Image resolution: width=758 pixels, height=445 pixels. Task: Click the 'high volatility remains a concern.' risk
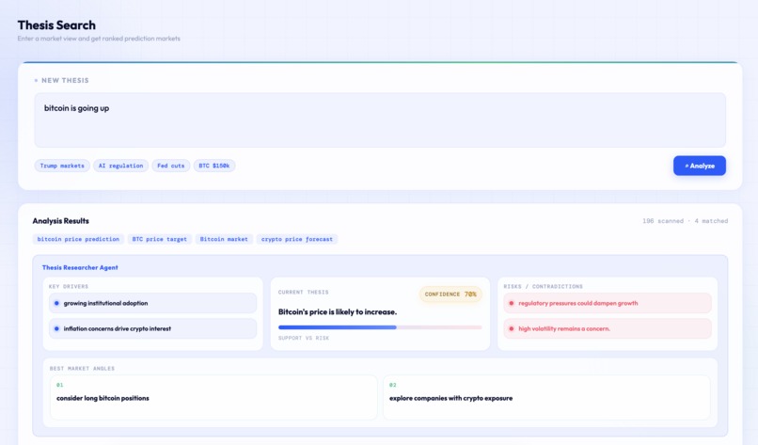[608, 328]
